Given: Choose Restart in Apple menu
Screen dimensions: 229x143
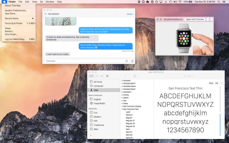Looking at the screenshot, I should [x=19, y=31].
